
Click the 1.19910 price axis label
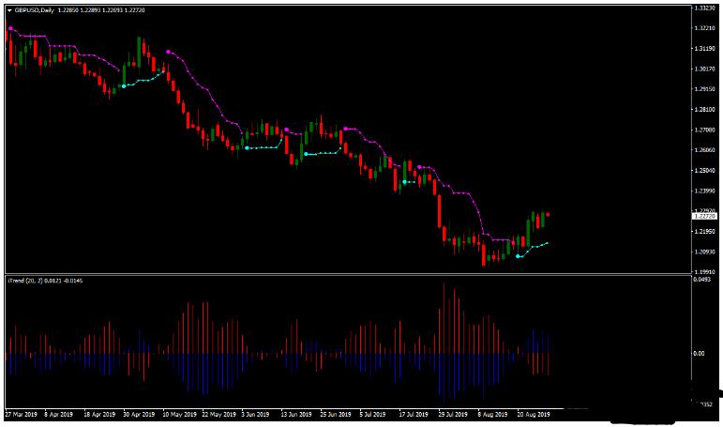pyautogui.click(x=704, y=272)
